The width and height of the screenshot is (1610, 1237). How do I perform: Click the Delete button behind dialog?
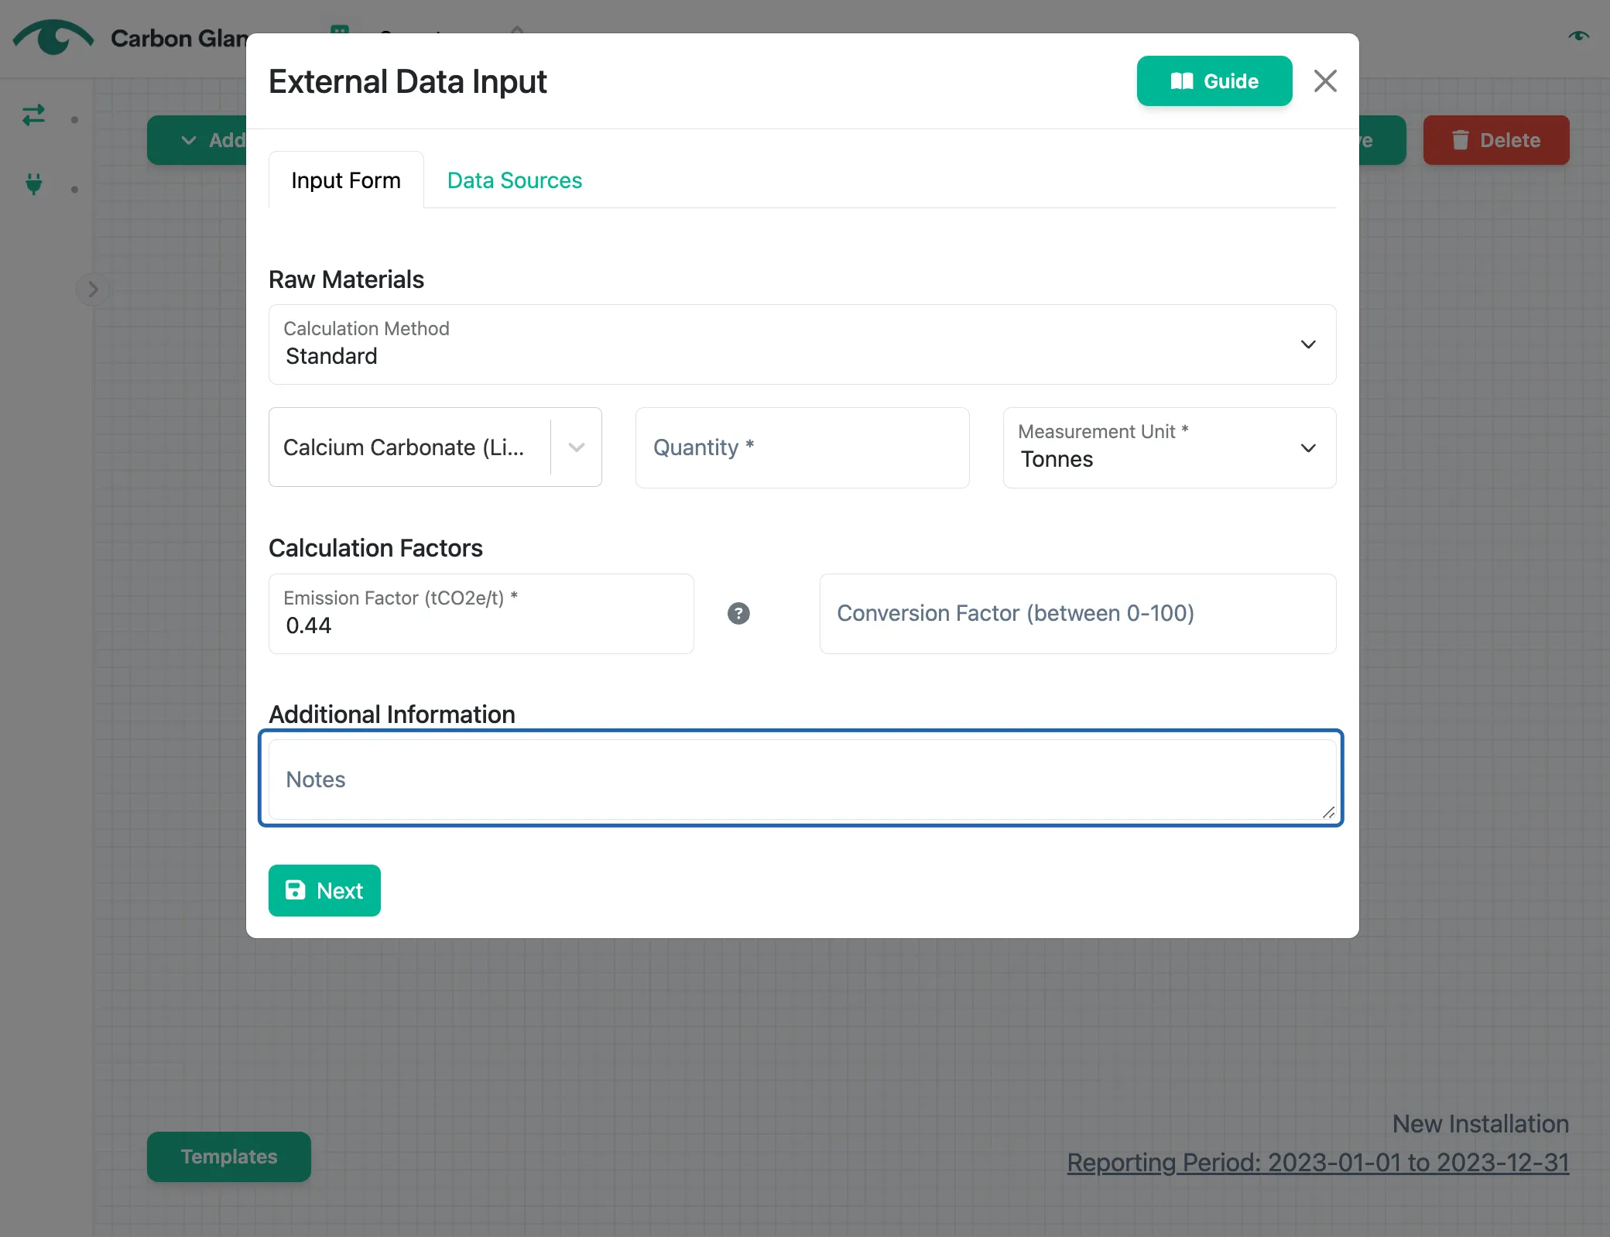[x=1495, y=140]
